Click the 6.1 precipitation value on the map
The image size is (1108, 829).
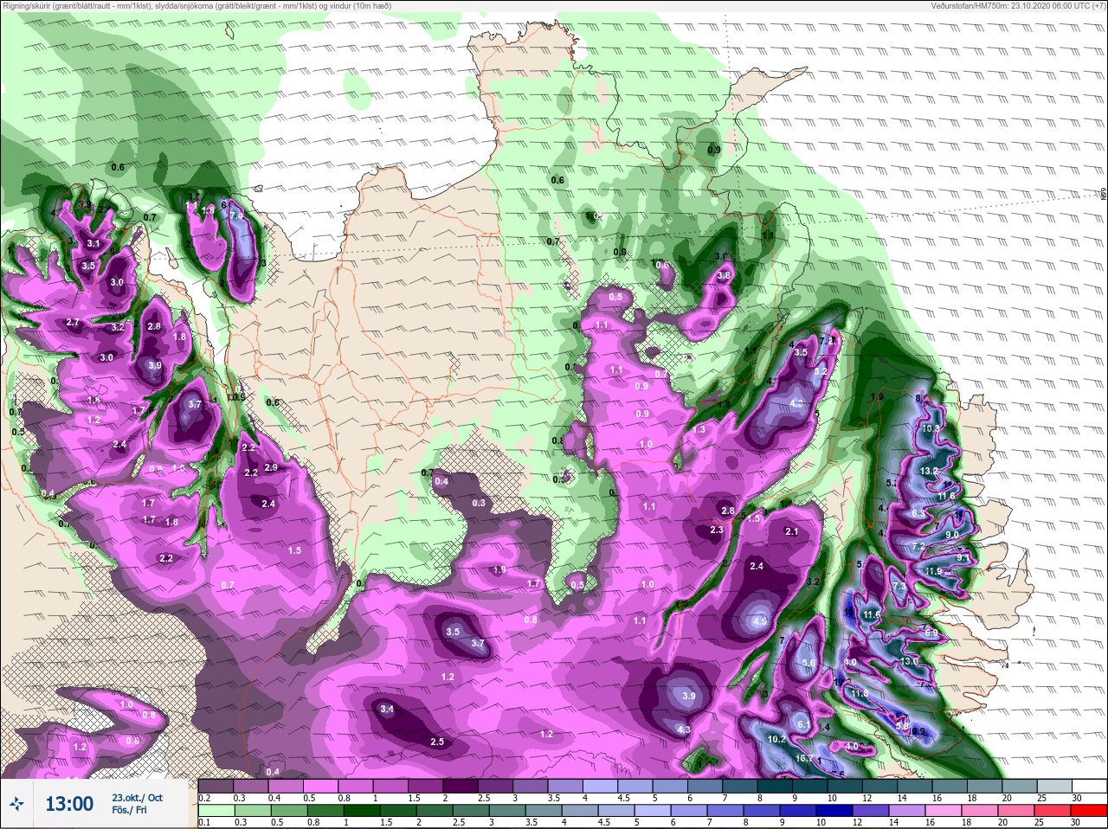(803, 725)
